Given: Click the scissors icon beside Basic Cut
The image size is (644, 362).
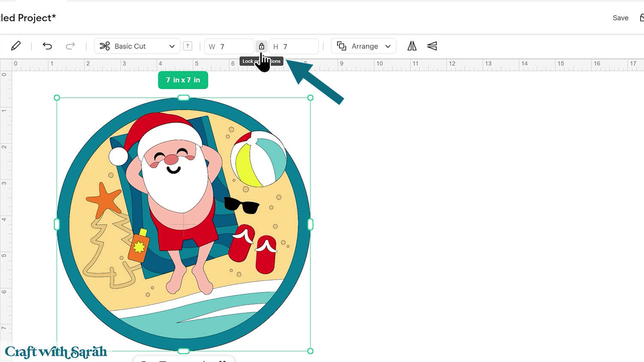Looking at the screenshot, I should click(x=104, y=46).
